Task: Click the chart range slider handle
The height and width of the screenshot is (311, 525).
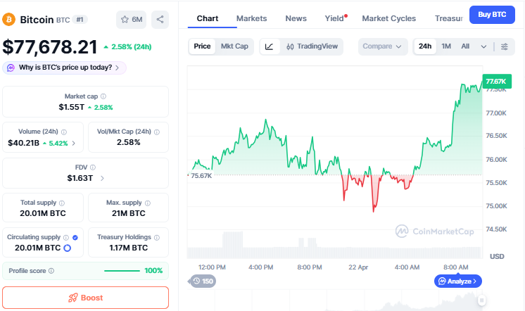Action: 481,300
